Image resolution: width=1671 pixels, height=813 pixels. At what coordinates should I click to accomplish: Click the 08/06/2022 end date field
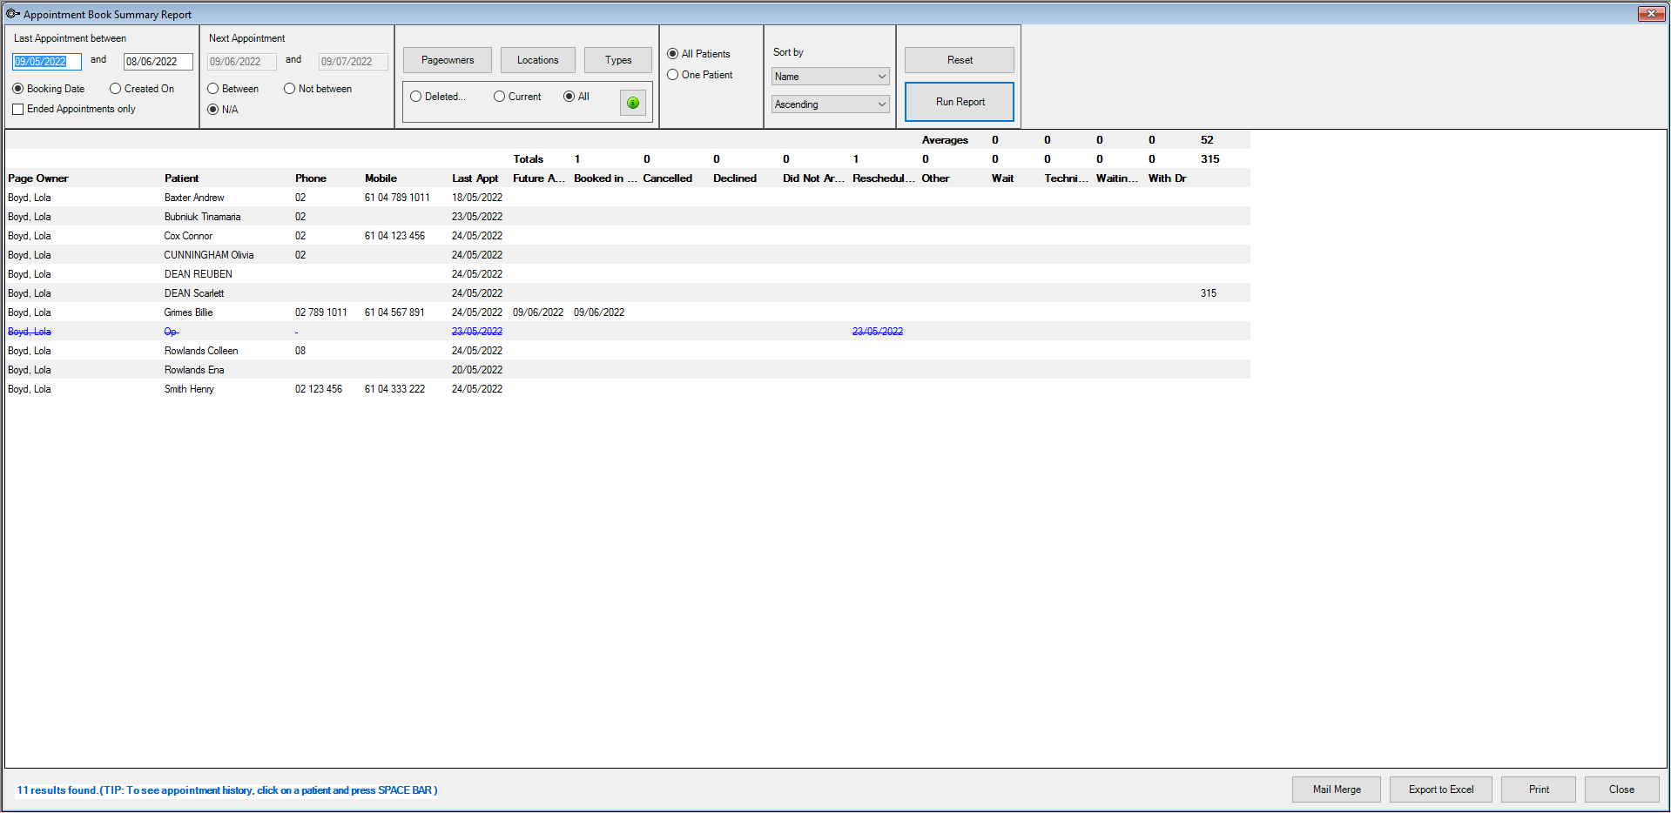coord(158,62)
